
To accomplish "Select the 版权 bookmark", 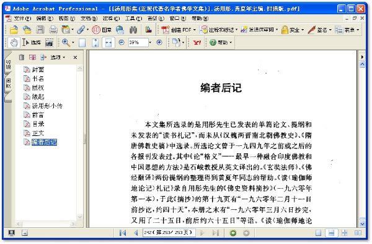I will coord(38,88).
